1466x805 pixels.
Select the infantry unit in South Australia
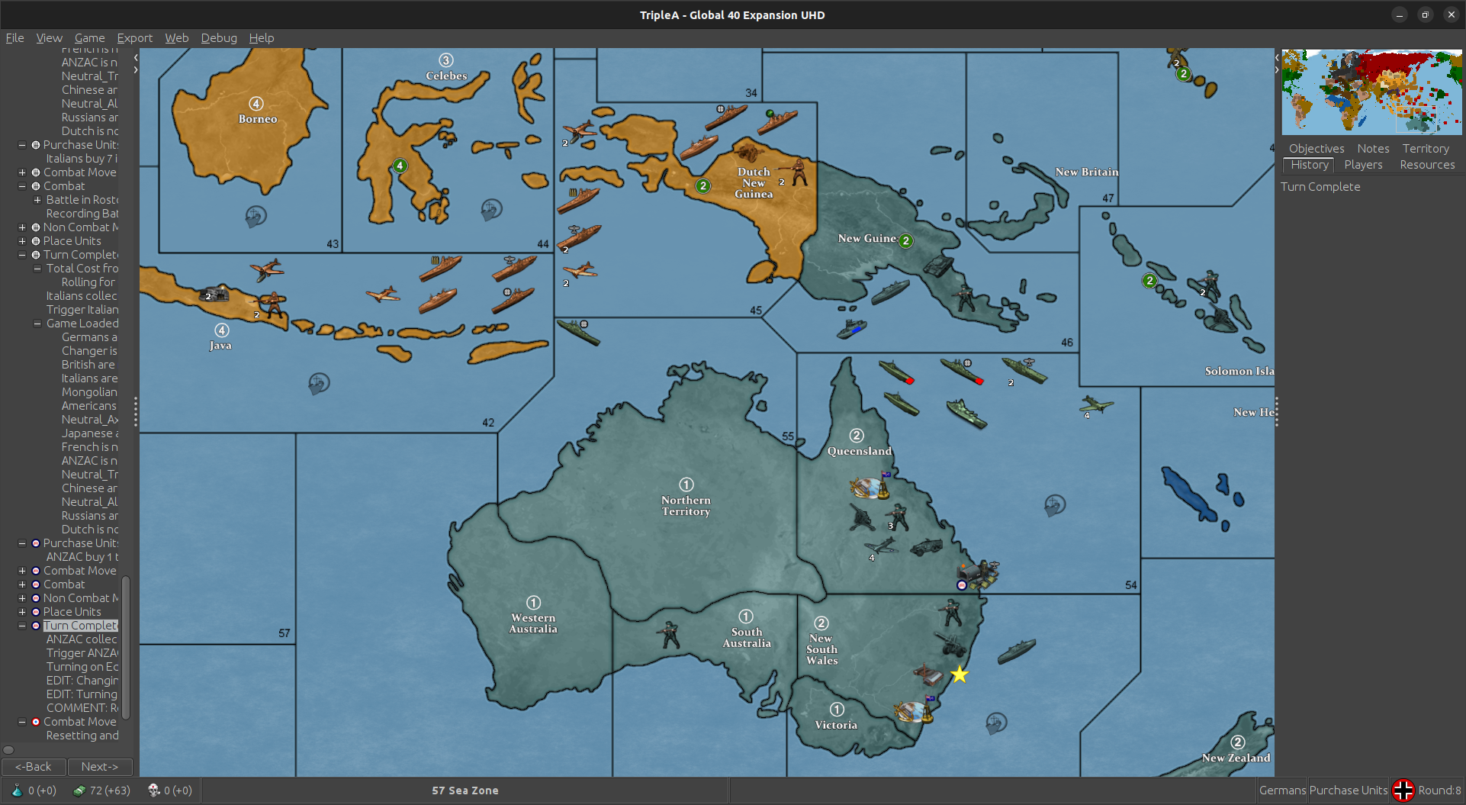coord(670,635)
